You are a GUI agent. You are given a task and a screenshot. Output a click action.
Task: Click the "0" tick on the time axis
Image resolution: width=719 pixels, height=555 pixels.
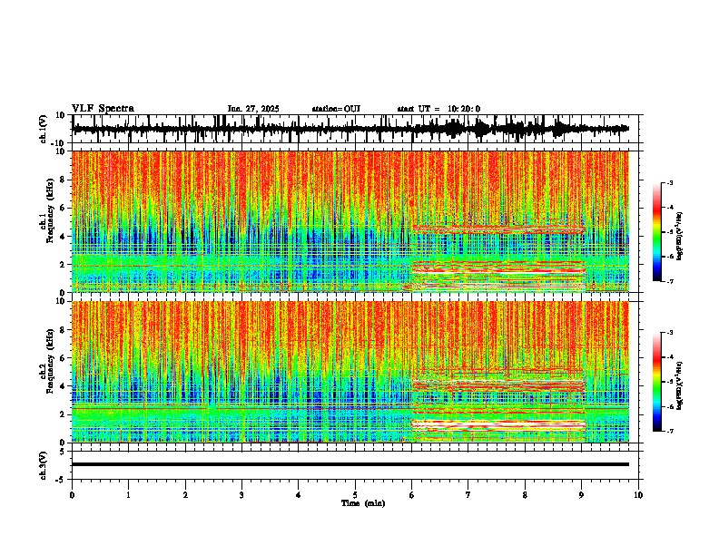click(x=72, y=495)
